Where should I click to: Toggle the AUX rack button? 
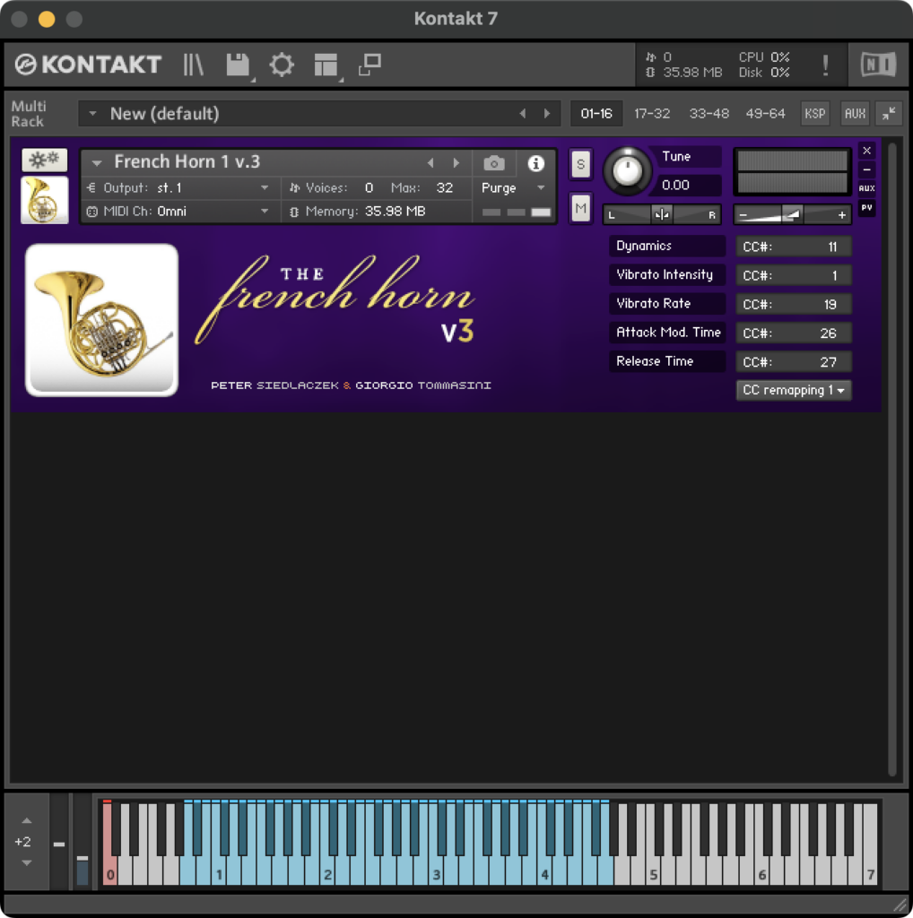click(855, 114)
